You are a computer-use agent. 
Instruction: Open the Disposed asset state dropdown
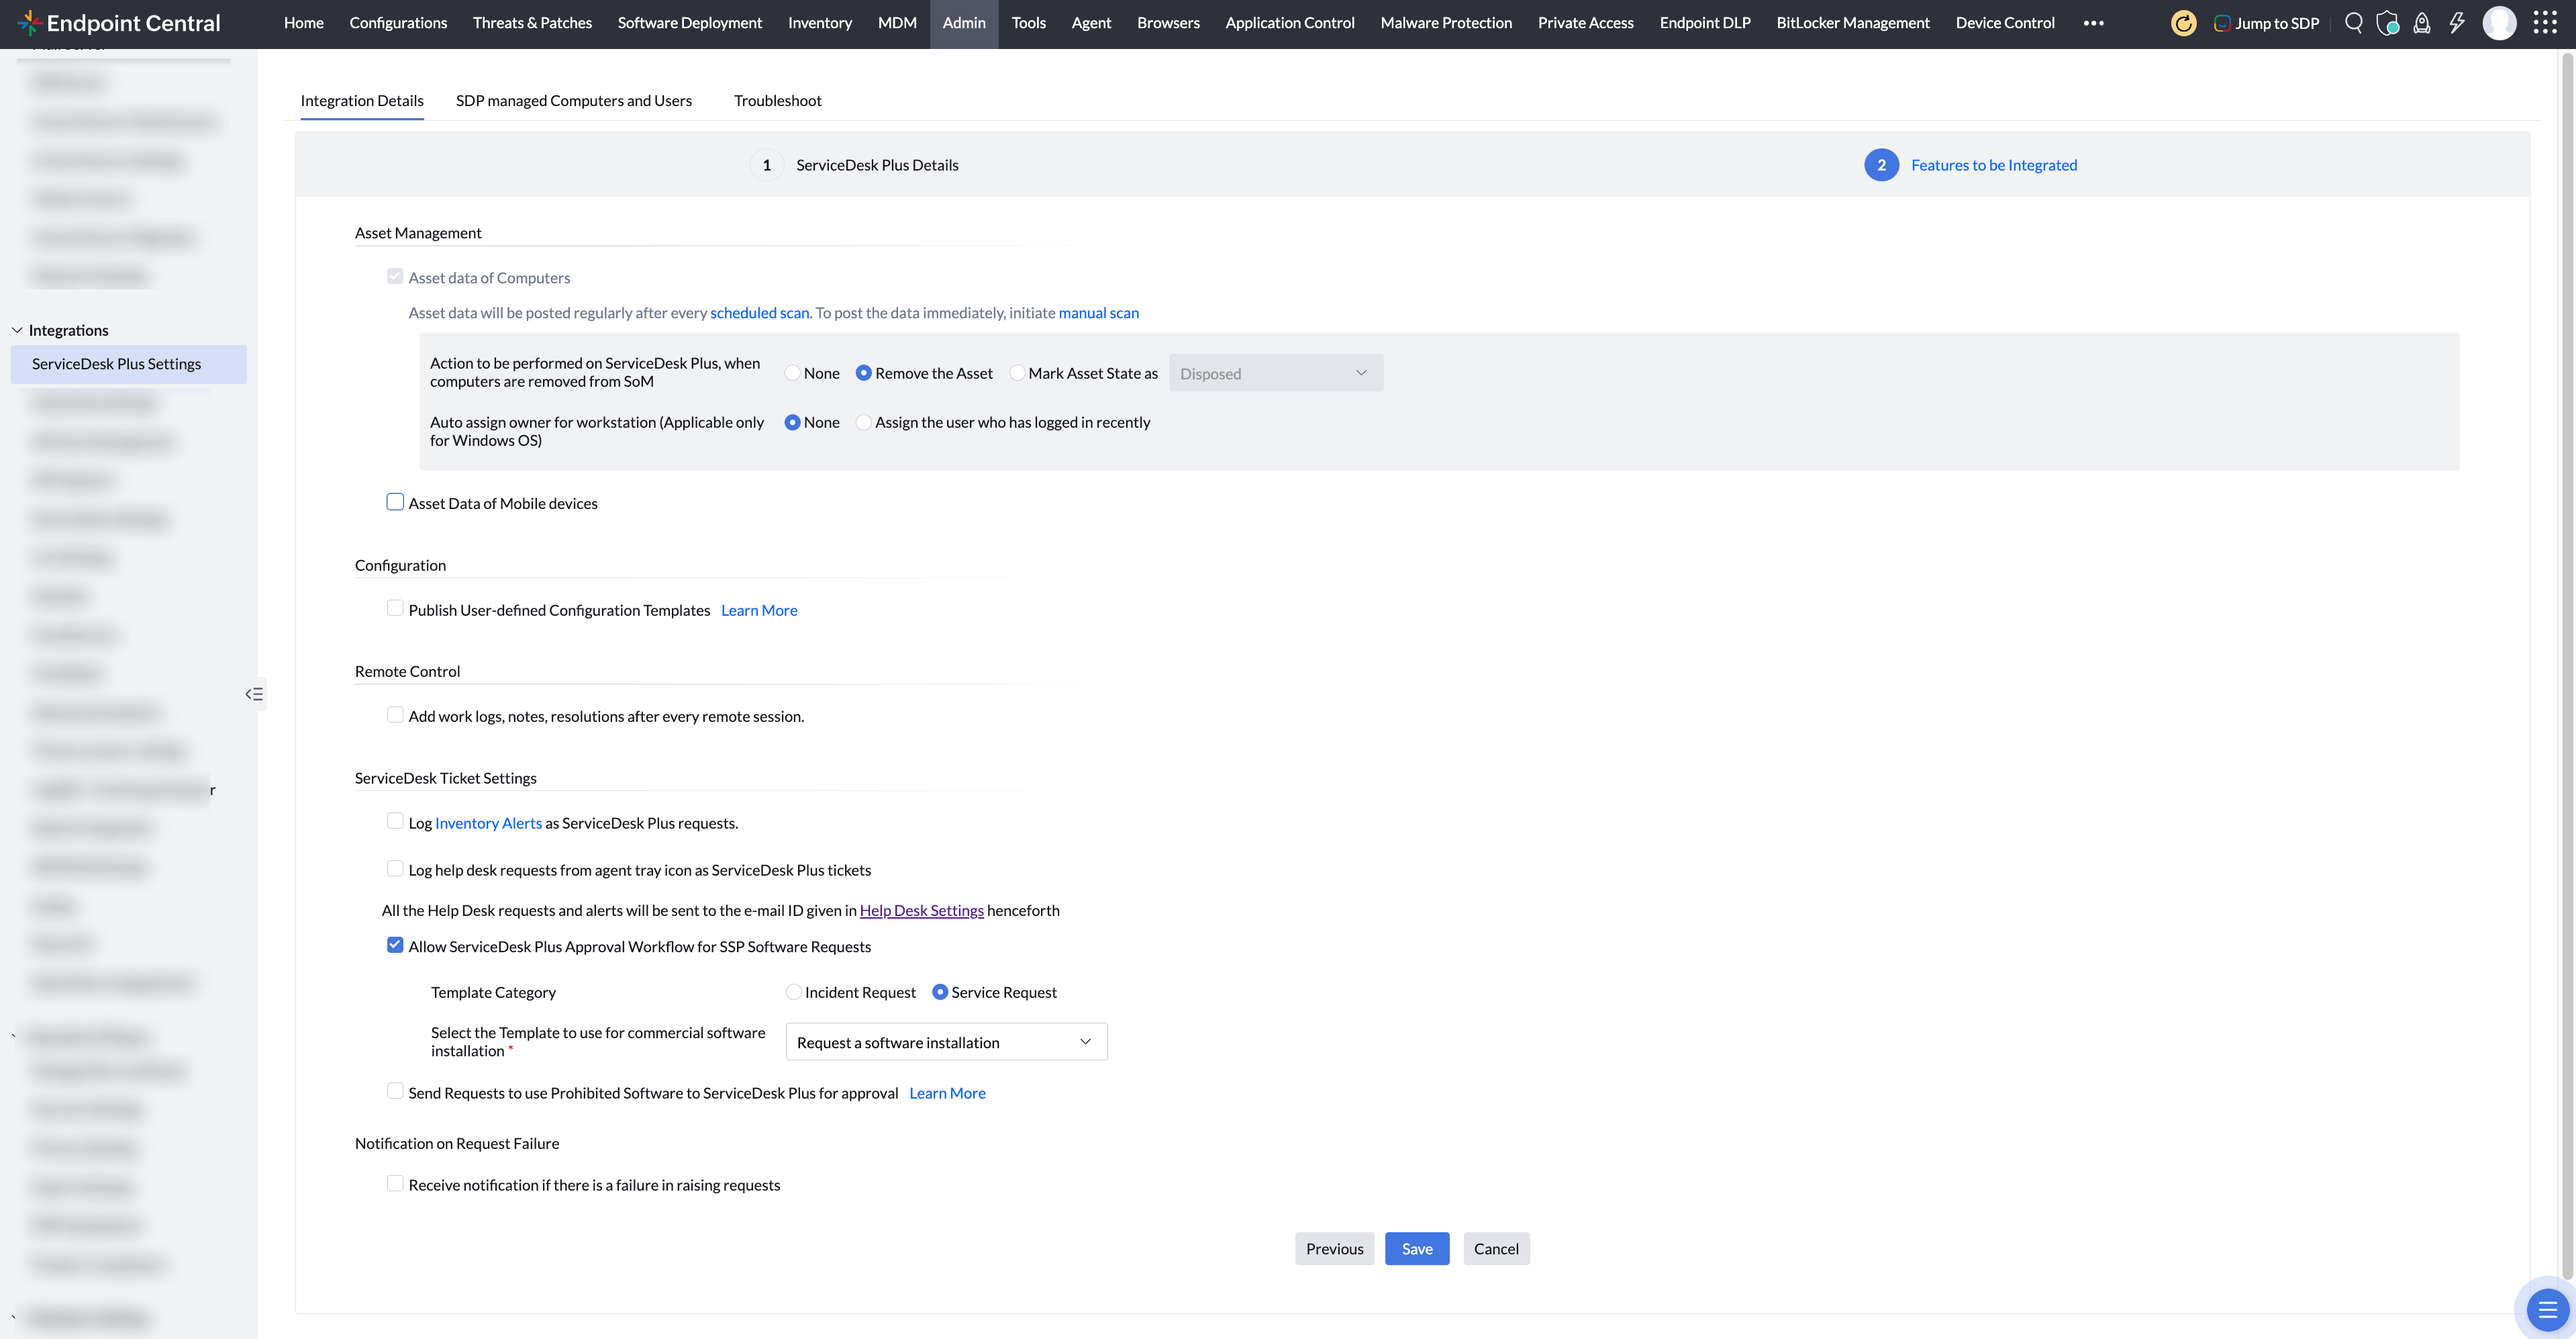(1275, 373)
